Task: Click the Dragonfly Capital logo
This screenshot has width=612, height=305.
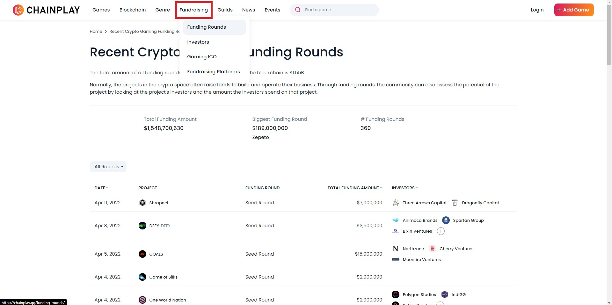Action: (x=455, y=203)
